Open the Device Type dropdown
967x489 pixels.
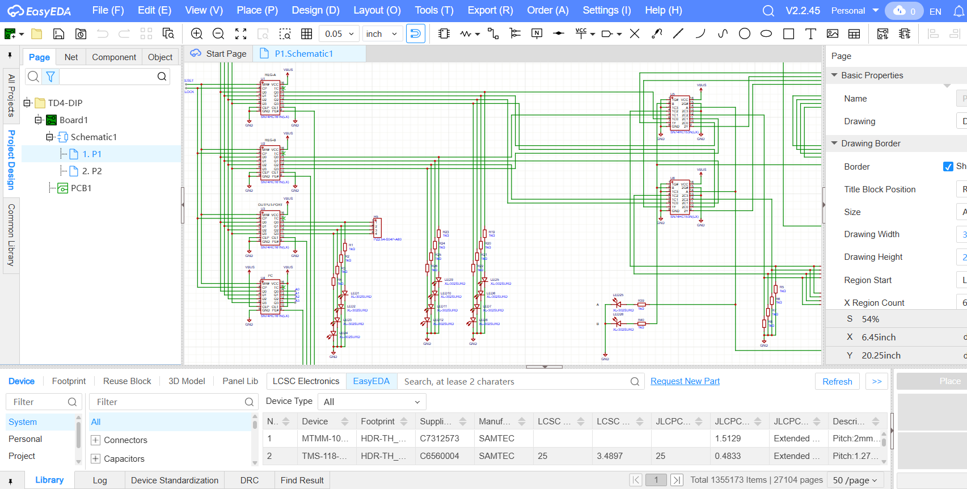coord(371,402)
